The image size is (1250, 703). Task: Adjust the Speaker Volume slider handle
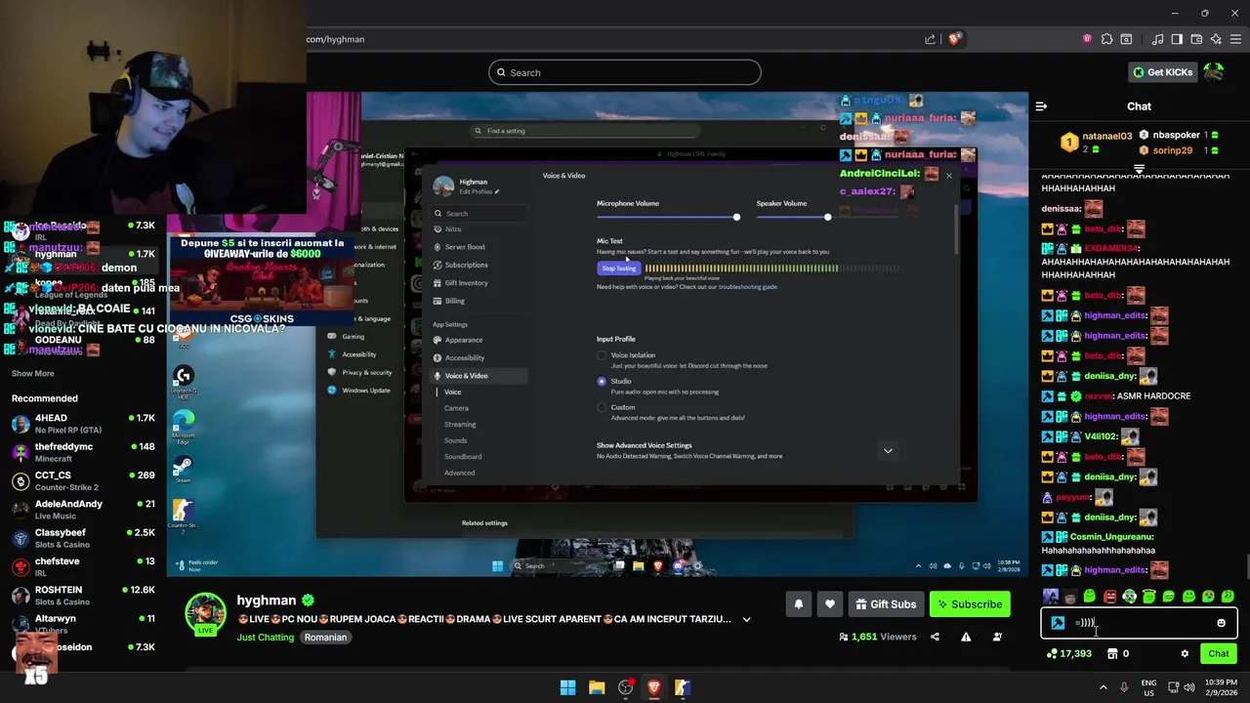827,217
